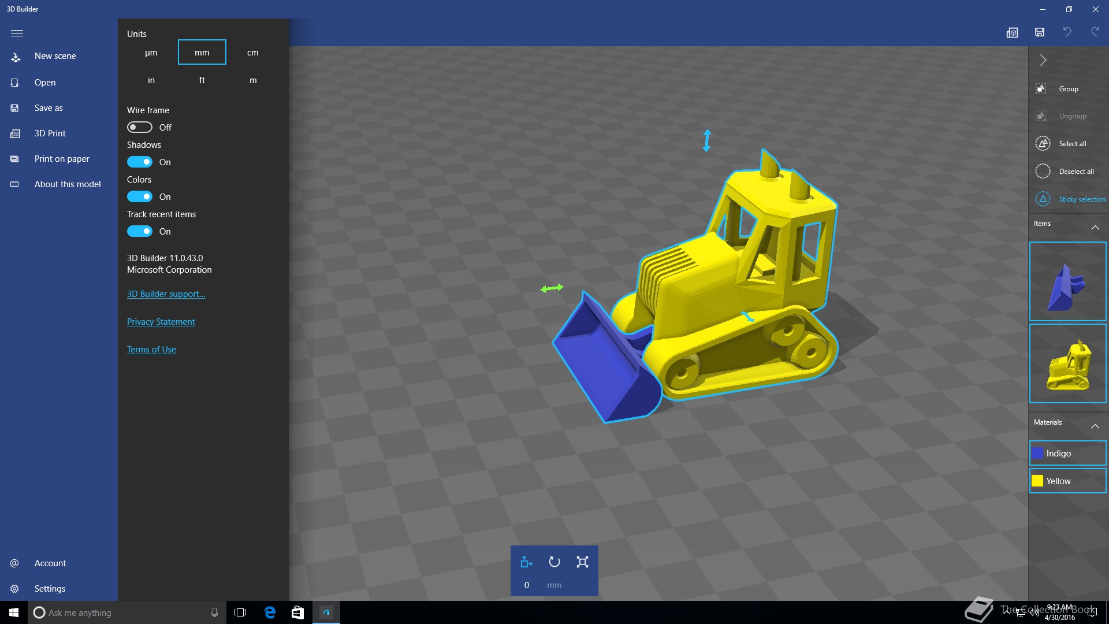
Task: Click the 3D Print icon in sidebar
Action: [x=15, y=133]
